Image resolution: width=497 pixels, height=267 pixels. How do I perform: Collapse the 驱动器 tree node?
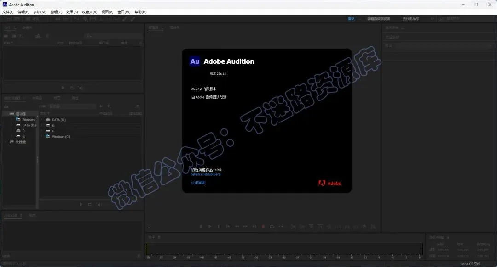point(6,113)
